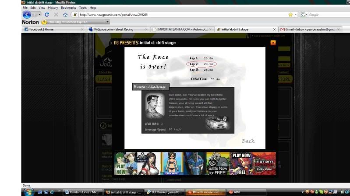
Task: Switch to D.J. Booker chat taskbar button
Action: pyautogui.click(x=165, y=192)
